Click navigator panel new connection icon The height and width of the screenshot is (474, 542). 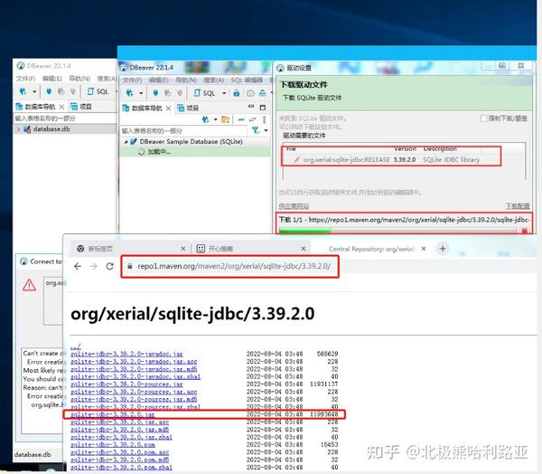point(205,119)
